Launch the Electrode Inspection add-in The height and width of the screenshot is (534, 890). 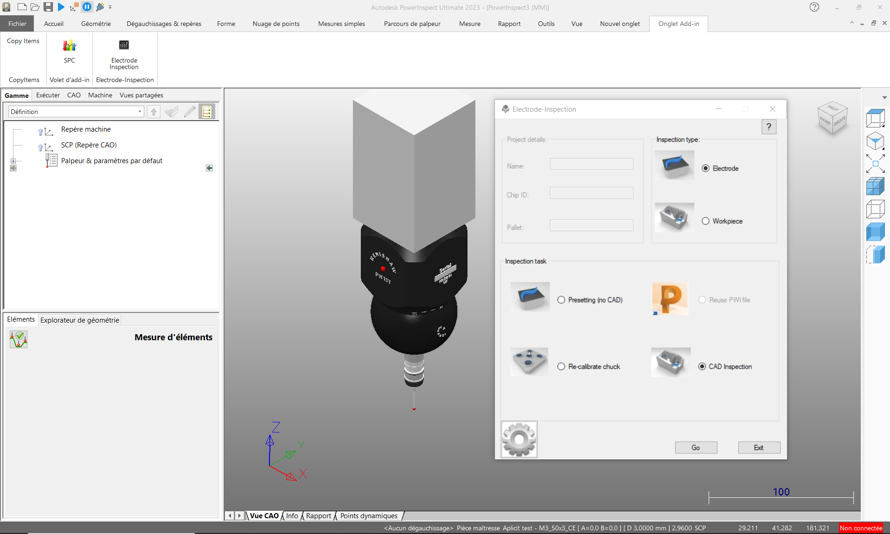click(x=124, y=45)
